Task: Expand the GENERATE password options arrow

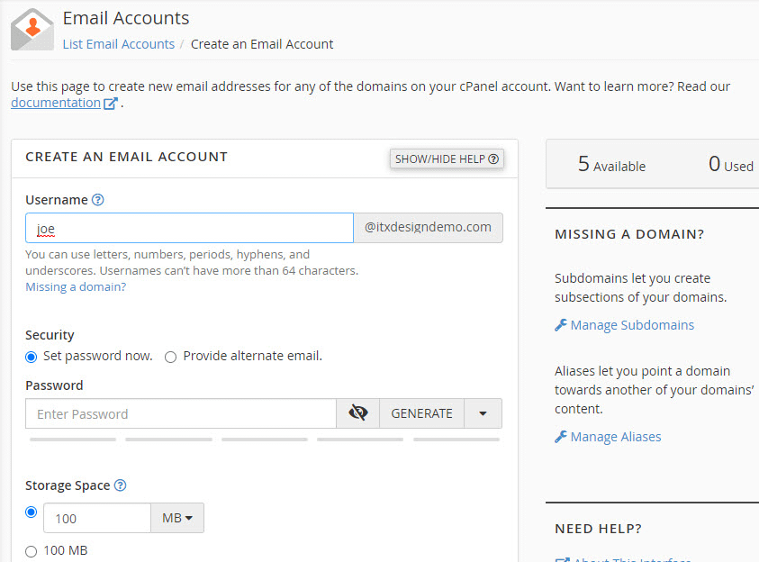Action: [483, 412]
